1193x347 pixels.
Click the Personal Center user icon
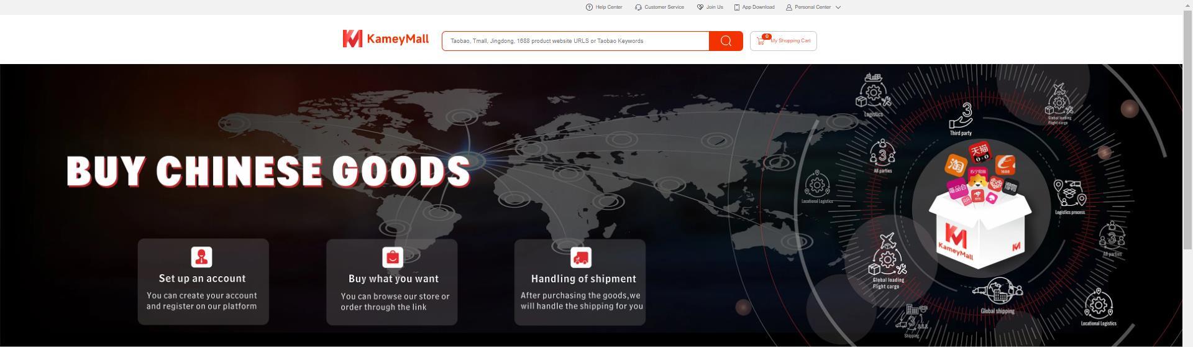coord(789,7)
